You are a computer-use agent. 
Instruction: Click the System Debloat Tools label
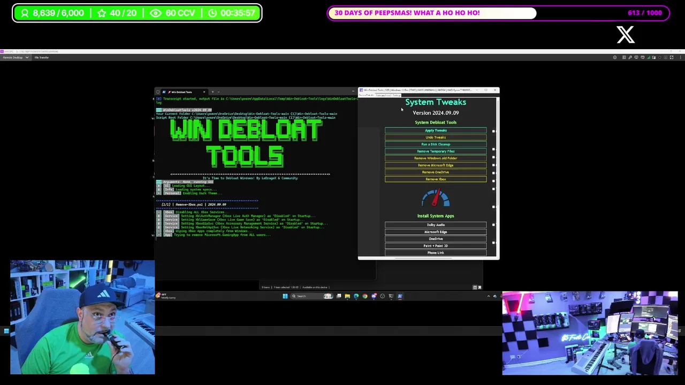coord(436,122)
